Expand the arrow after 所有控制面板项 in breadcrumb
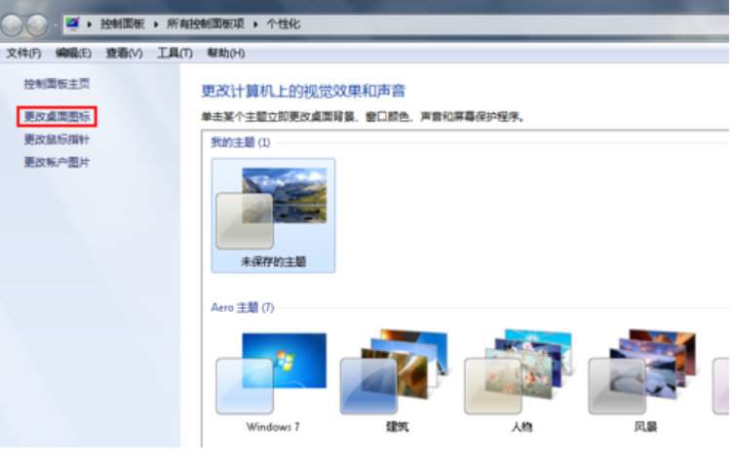 [x=254, y=22]
